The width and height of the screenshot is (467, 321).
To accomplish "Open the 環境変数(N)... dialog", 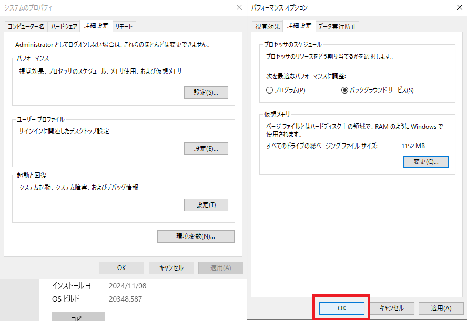I will [196, 236].
